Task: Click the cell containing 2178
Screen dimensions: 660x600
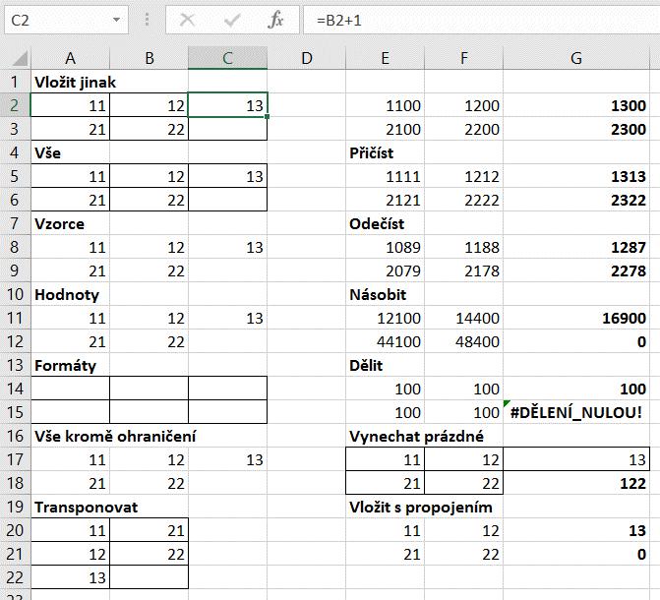Action: pyautogui.click(x=464, y=270)
